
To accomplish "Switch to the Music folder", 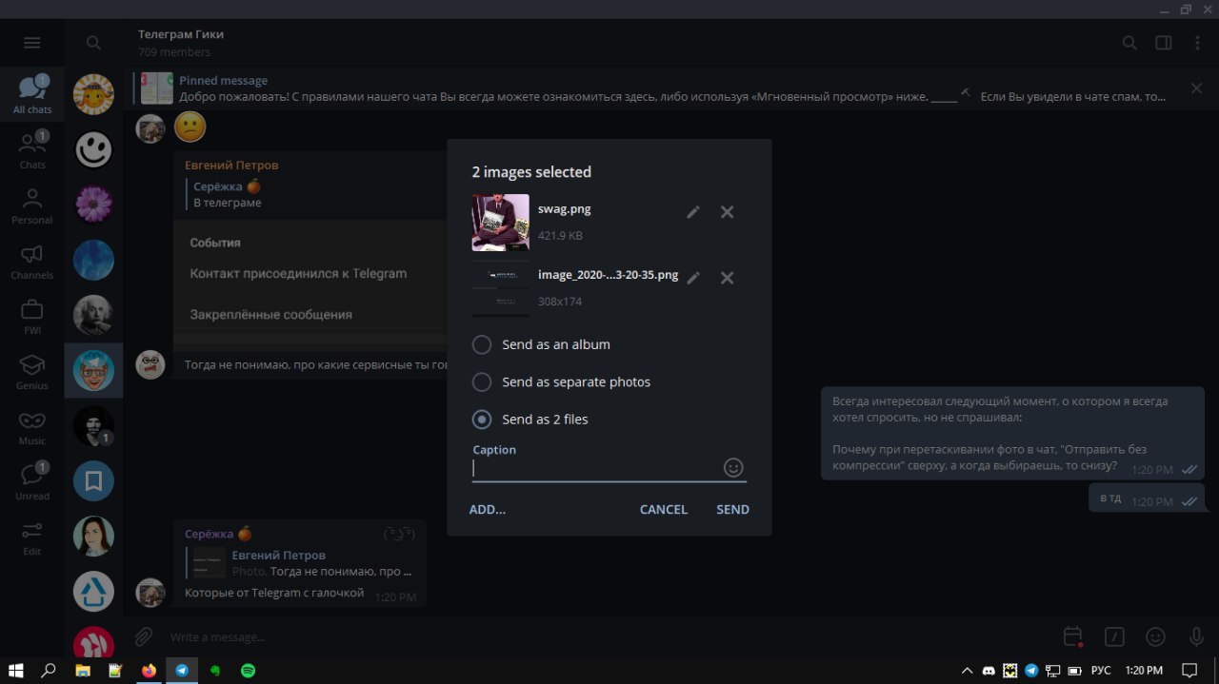I will pos(32,426).
